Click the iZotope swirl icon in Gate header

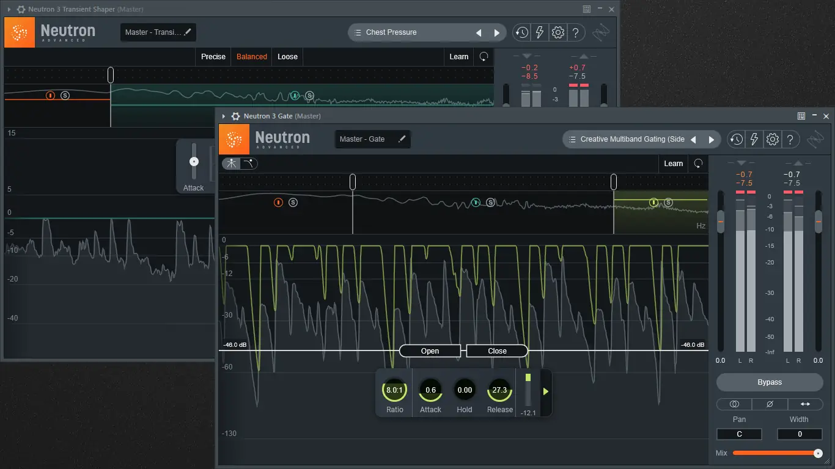[816, 139]
